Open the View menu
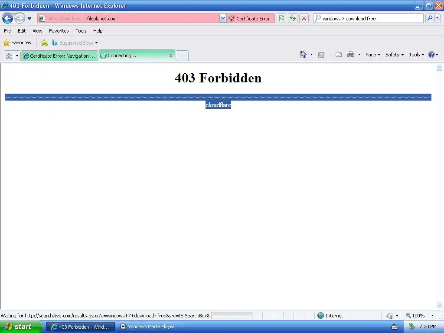This screenshot has width=444, height=333. coord(37,31)
